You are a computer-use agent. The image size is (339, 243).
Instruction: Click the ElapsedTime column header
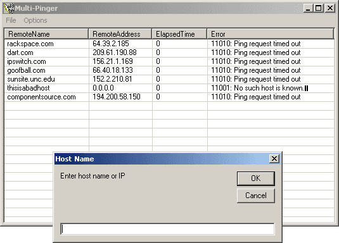(179, 34)
